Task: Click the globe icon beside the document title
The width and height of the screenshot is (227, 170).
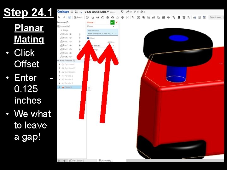Action: pyautogui.click(x=122, y=12)
